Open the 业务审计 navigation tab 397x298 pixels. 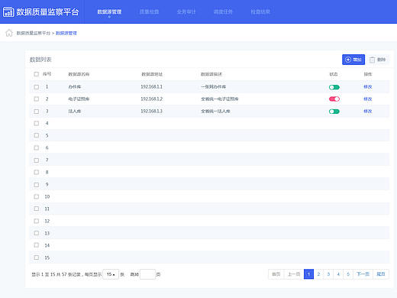point(186,11)
